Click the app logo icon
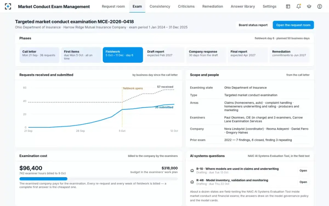 [8, 6]
